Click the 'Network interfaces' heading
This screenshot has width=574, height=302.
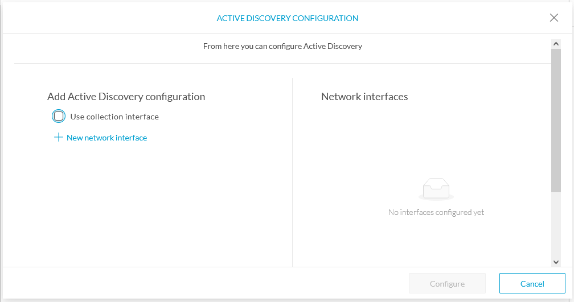pyautogui.click(x=364, y=97)
